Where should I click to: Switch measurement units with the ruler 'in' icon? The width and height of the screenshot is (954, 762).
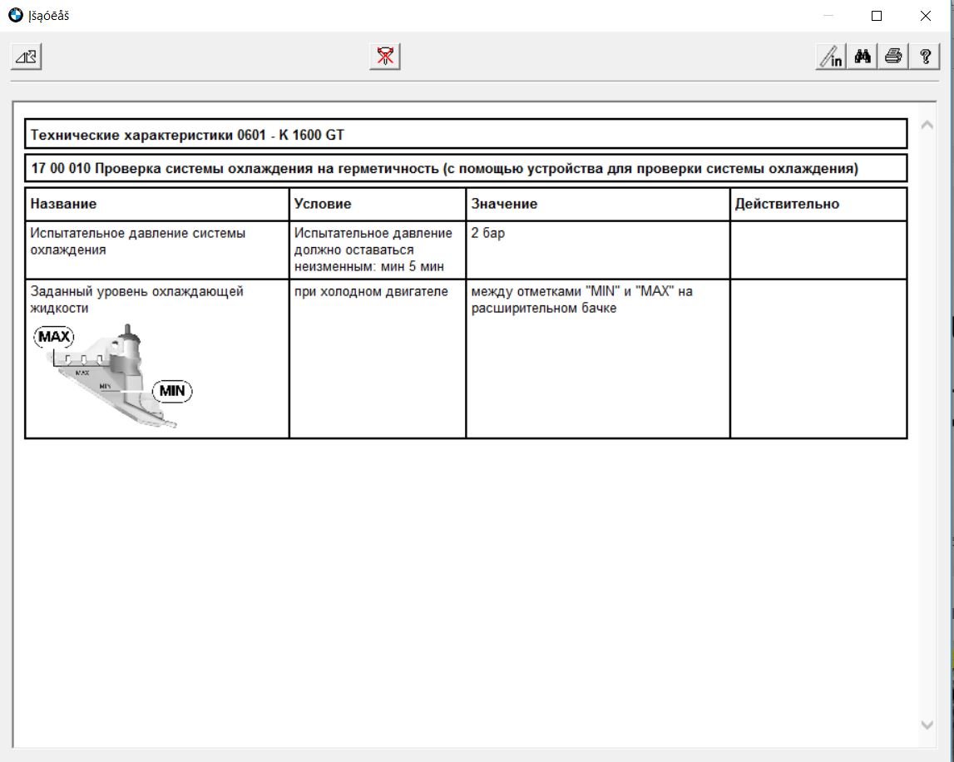pyautogui.click(x=830, y=57)
